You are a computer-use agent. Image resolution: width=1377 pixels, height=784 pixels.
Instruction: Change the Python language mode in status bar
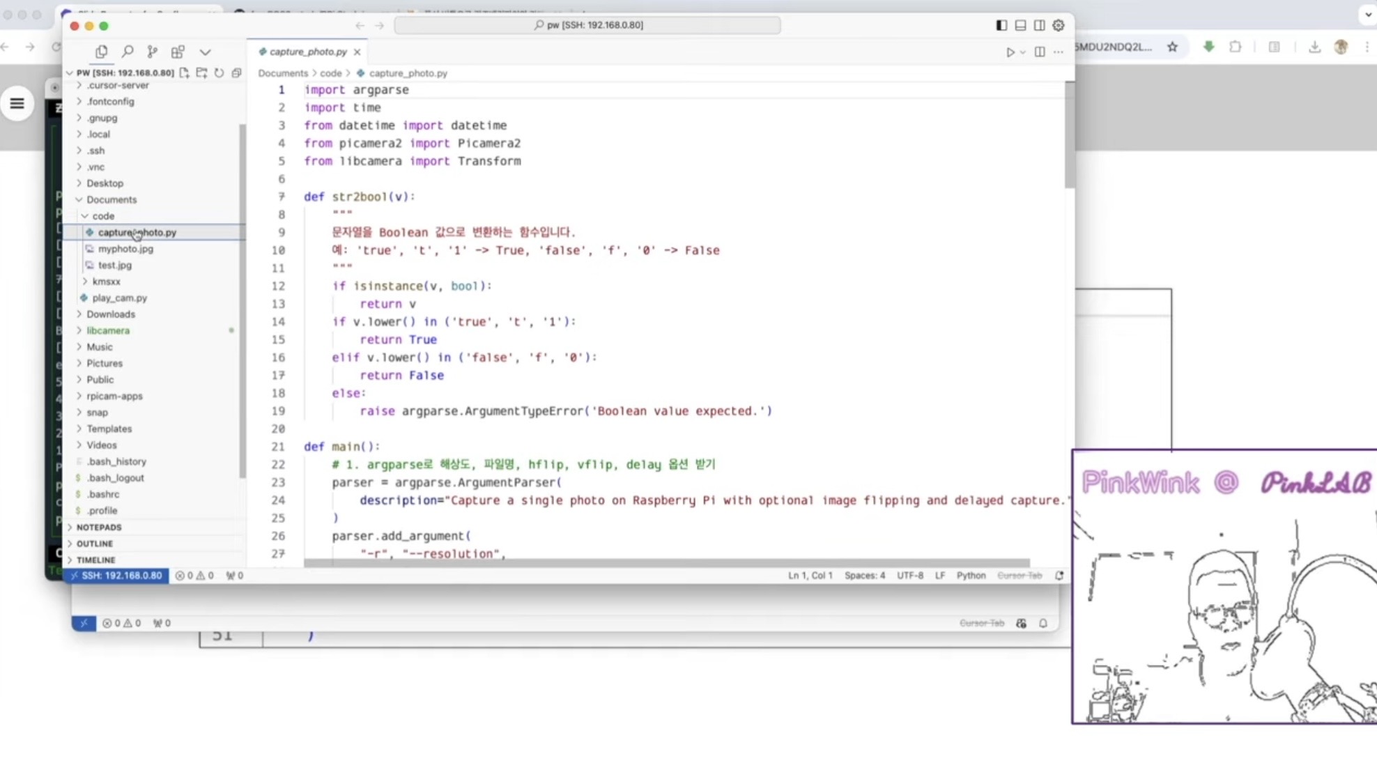(970, 576)
